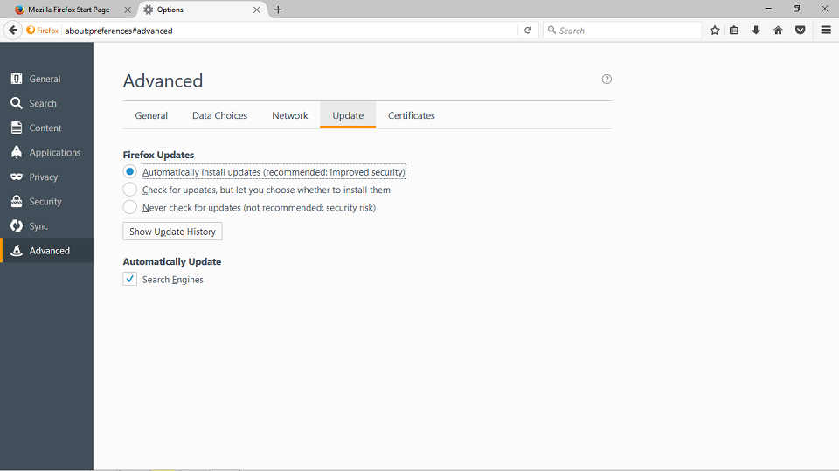Switch to the Certificates tab
The width and height of the screenshot is (839, 471).
(x=411, y=115)
